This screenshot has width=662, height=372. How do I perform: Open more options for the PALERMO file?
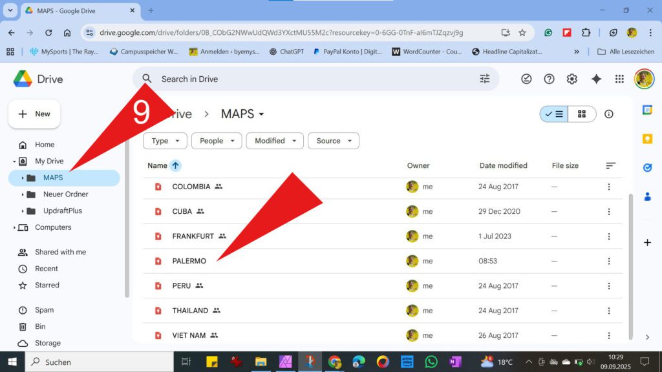click(608, 261)
